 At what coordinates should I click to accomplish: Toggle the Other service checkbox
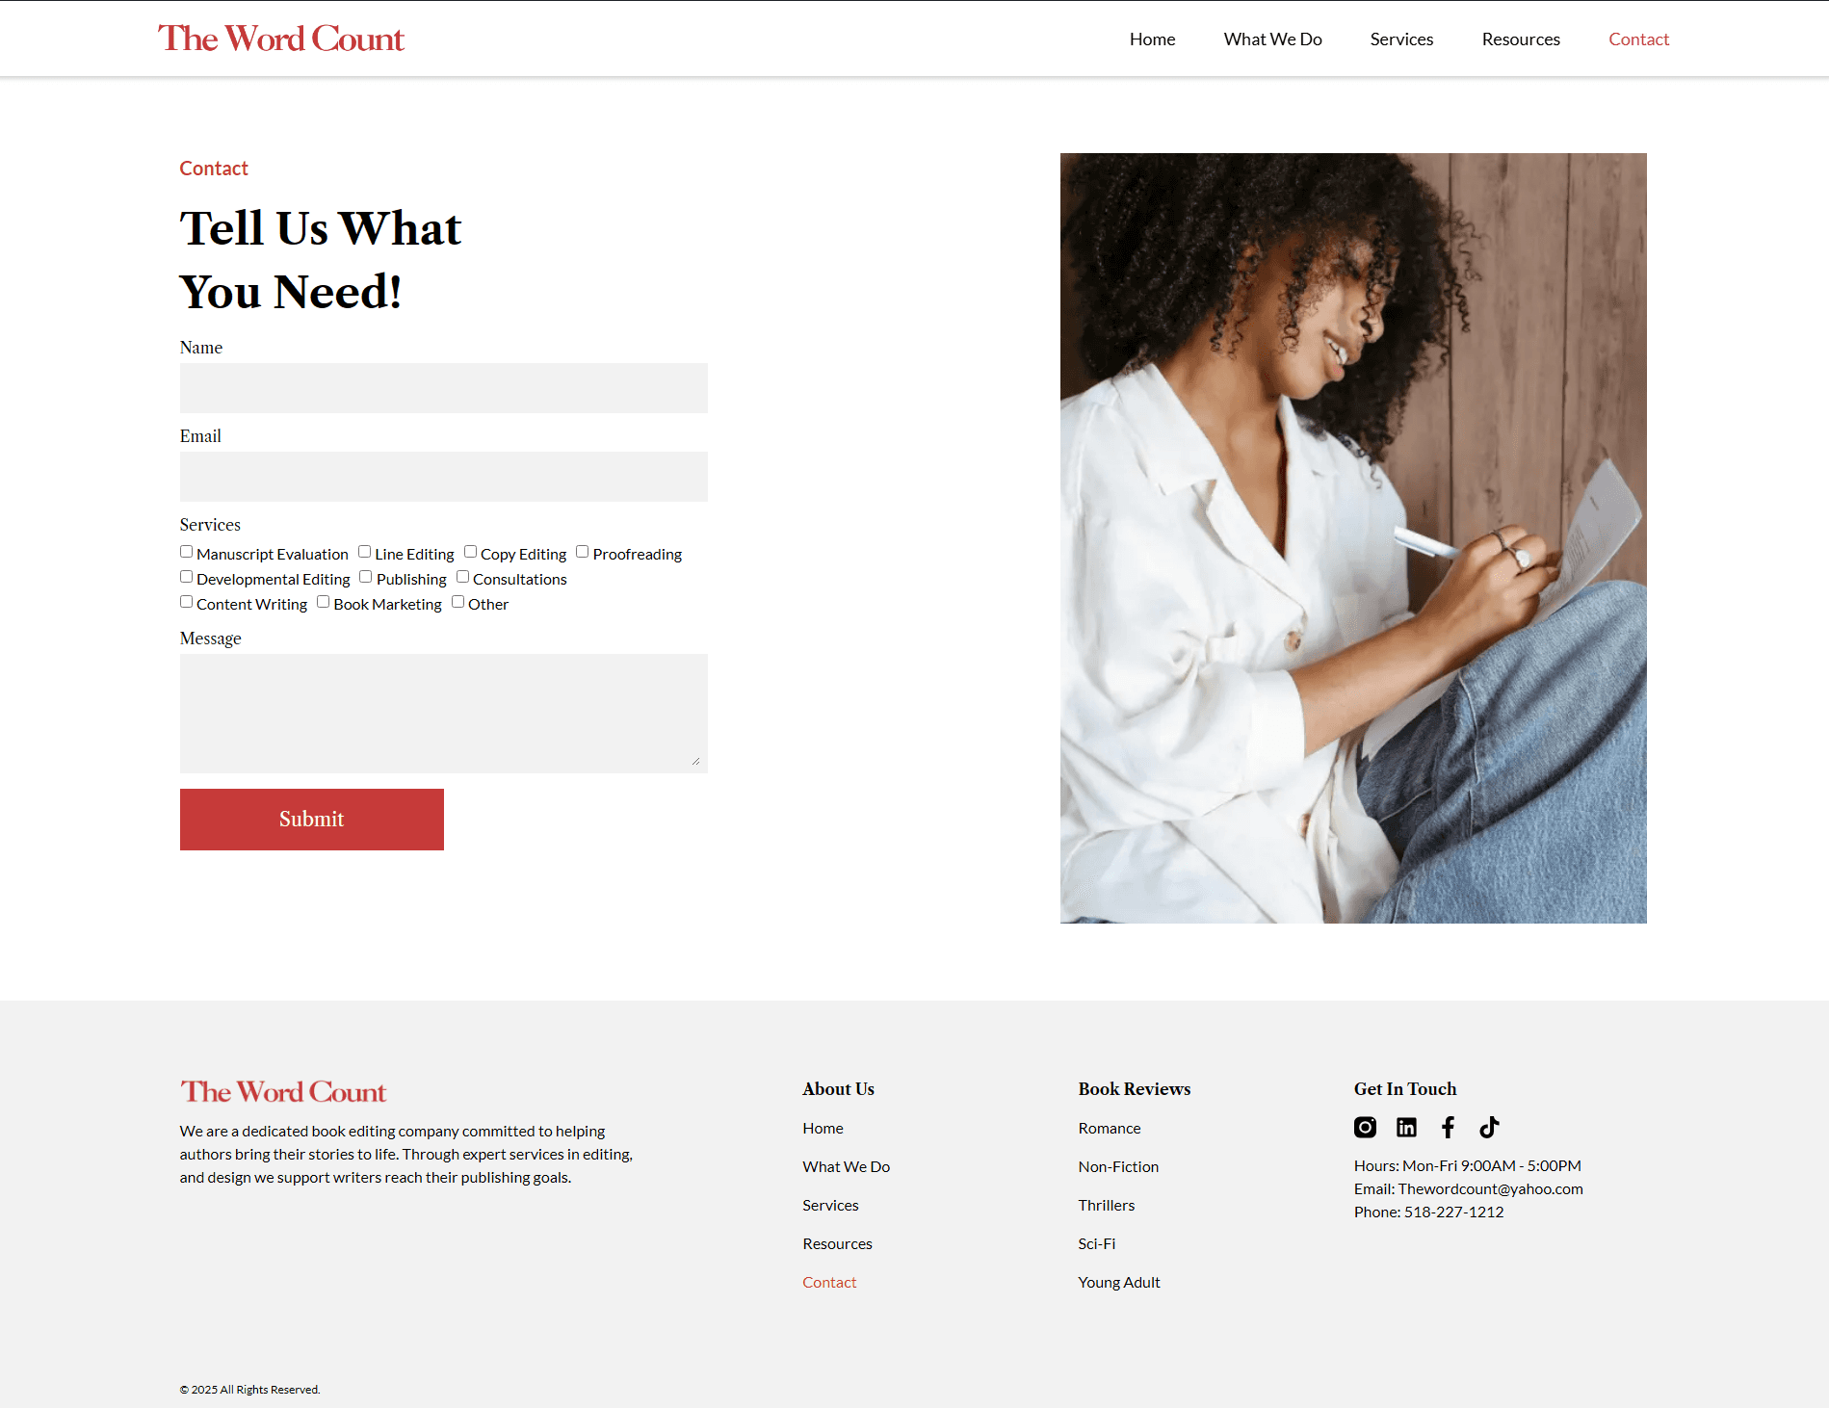click(457, 602)
